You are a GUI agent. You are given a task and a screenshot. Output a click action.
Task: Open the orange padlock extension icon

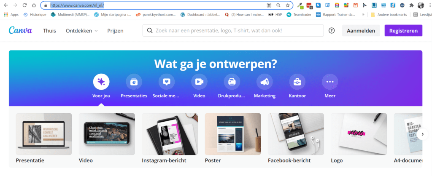(356, 5)
